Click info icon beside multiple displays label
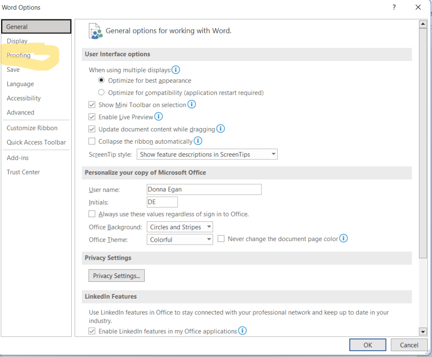 [x=176, y=70]
